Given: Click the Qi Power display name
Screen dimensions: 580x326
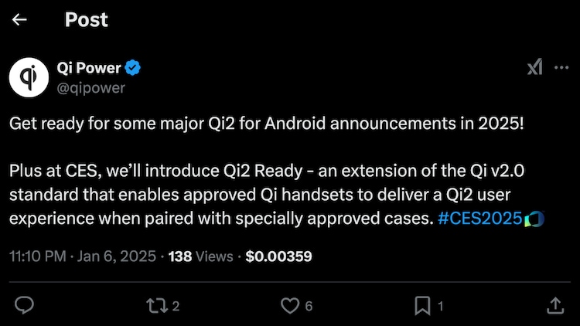Looking at the screenshot, I should tap(89, 68).
